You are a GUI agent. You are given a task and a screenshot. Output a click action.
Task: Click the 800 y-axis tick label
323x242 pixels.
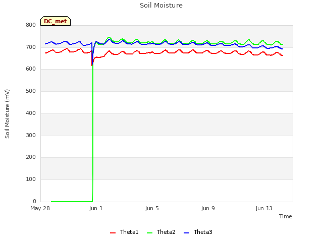pos(31,25)
